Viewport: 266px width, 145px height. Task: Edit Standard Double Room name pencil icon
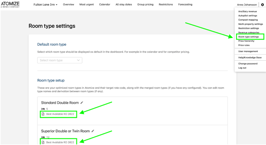click(x=82, y=102)
